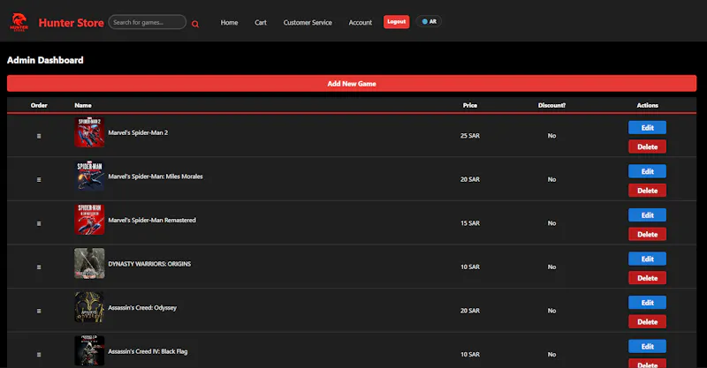
Task: Click discount No for Spider-Man 2 row
Action: coord(551,136)
